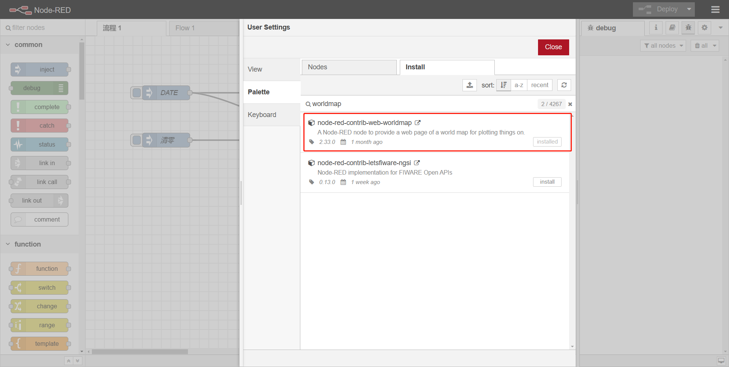Switch to the Nodes tab
The image size is (729, 367).
[349, 67]
